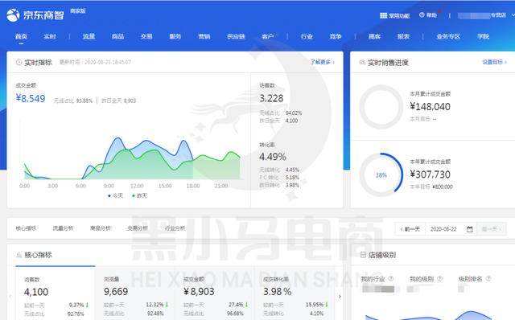The height and width of the screenshot is (320, 515).
Task: Click the clock icon beside 实时指标
Action: 19,62
